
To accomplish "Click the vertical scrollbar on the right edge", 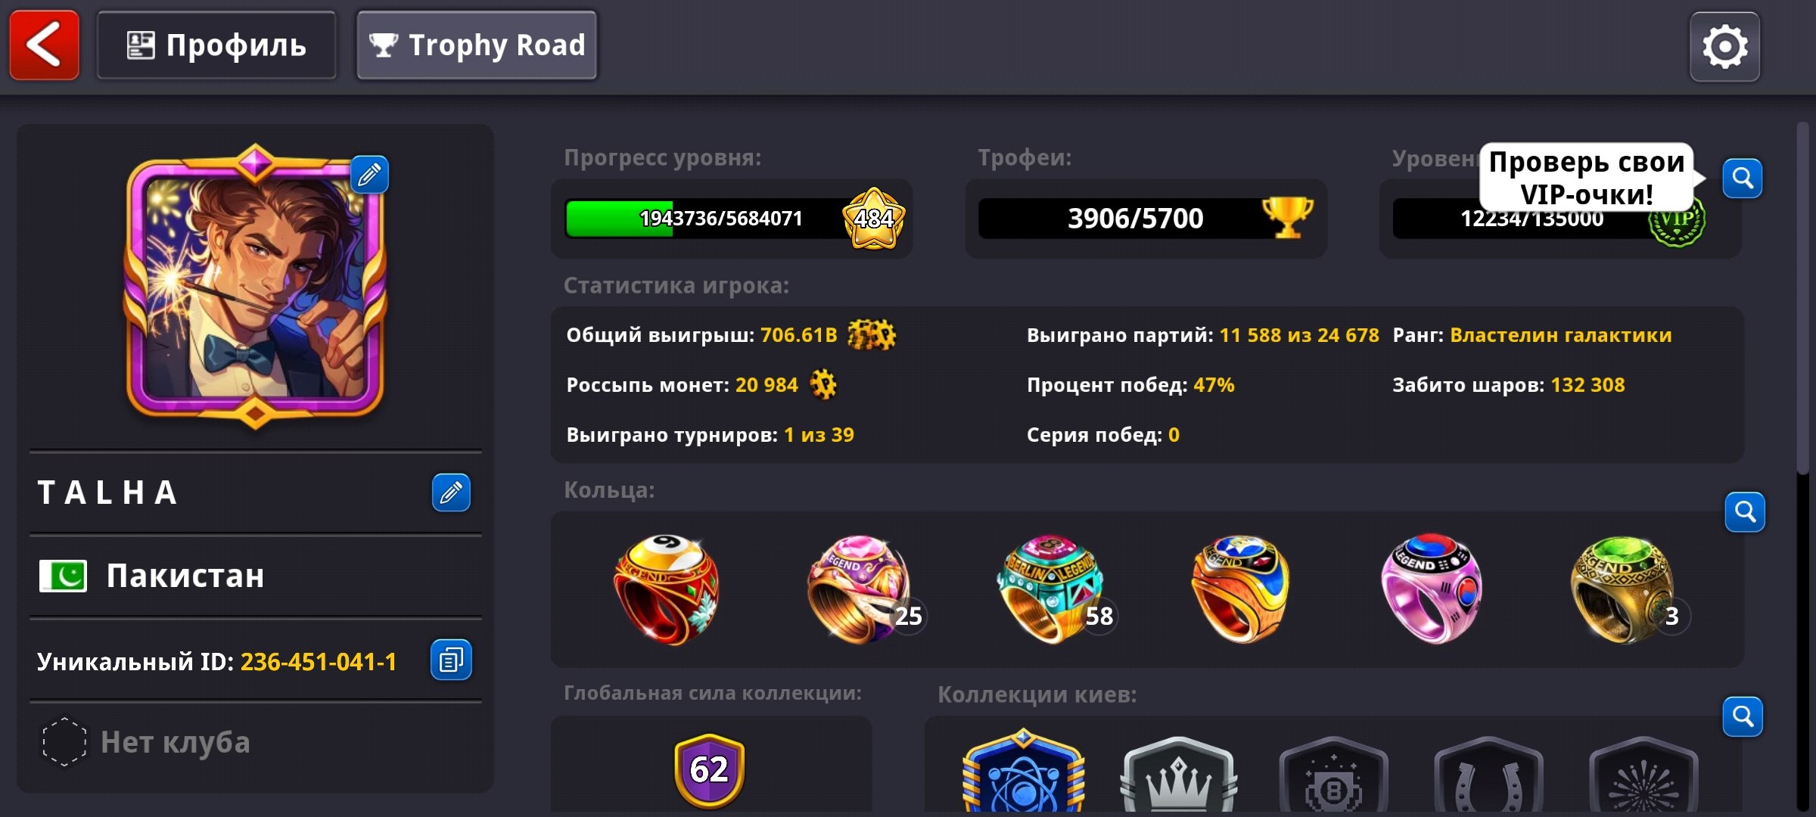I will pos(1803,299).
